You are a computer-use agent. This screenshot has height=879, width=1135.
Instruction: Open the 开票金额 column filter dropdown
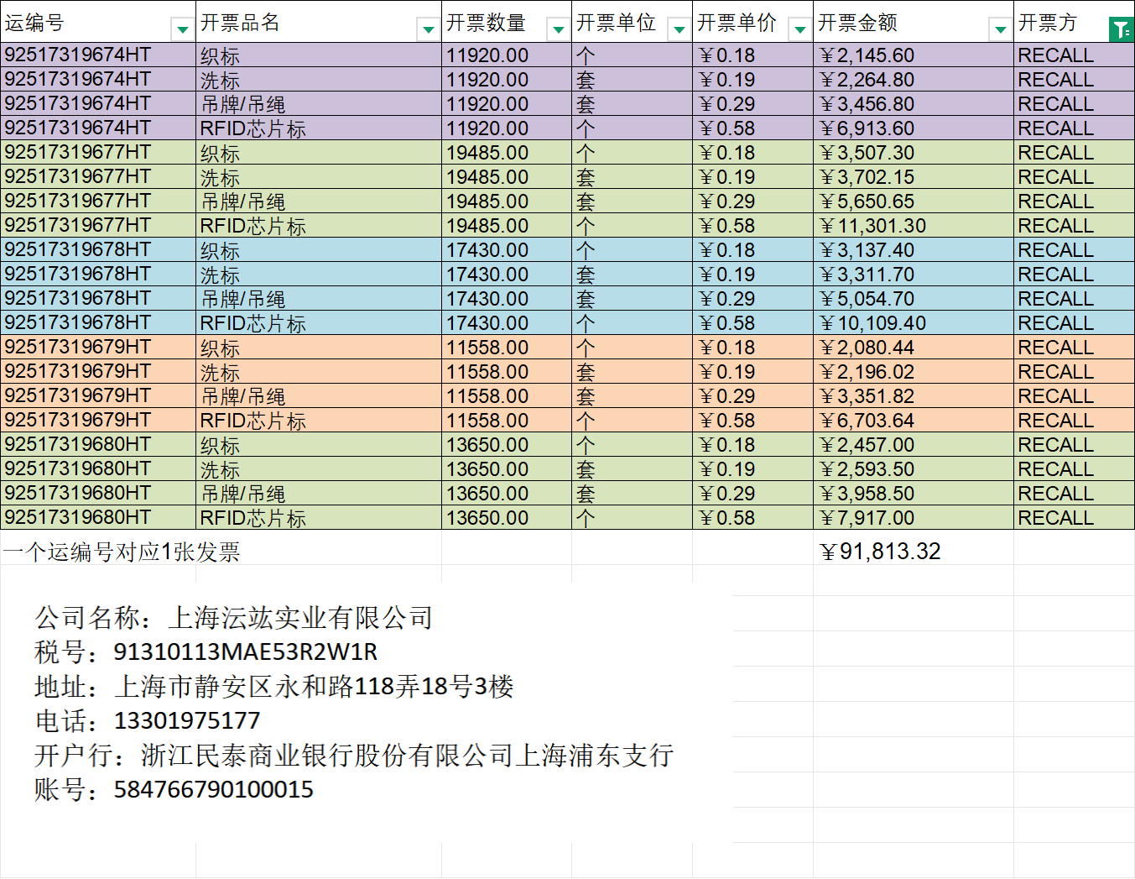pos(1000,29)
